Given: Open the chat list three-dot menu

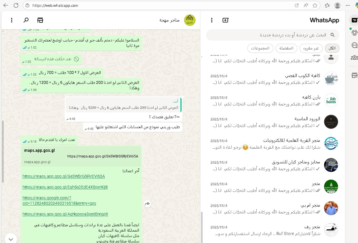Looking at the screenshot, I should 212,20.
